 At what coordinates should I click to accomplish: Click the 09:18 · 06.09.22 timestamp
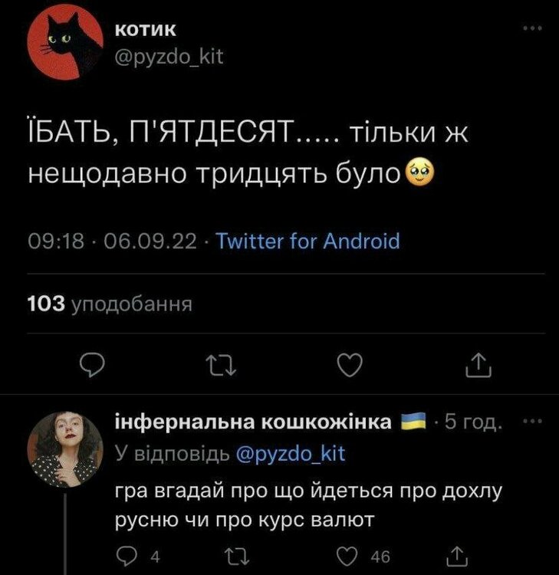(x=112, y=242)
